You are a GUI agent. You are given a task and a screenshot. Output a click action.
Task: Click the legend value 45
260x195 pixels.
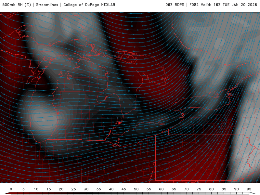tap(124, 189)
